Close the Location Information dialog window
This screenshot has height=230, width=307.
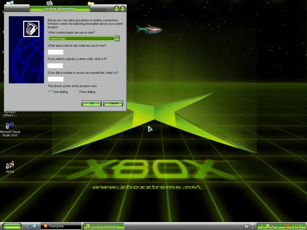click(x=123, y=9)
